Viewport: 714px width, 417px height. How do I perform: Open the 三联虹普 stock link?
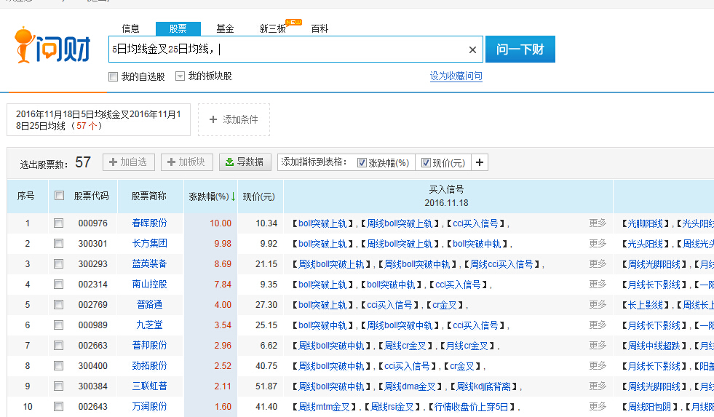tap(149, 386)
